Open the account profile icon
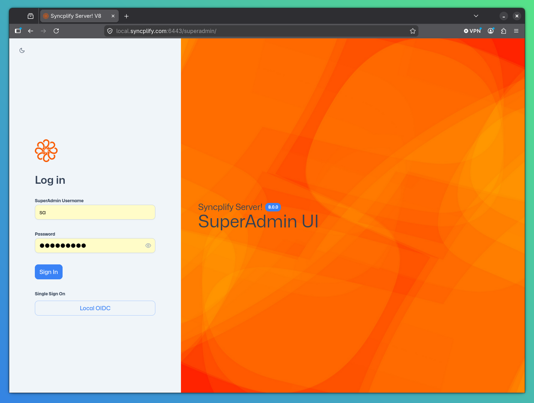 coord(491,31)
